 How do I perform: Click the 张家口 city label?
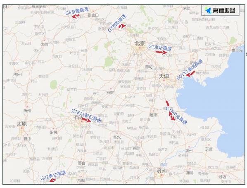click(x=93, y=15)
